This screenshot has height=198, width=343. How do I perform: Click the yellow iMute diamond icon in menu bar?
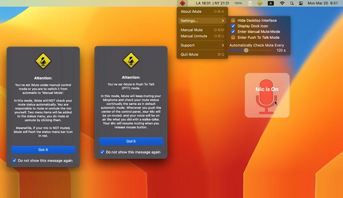coord(260,3)
